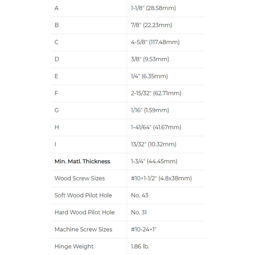Select the 1-3/4" (44.45mm) thickness value

[154, 161]
